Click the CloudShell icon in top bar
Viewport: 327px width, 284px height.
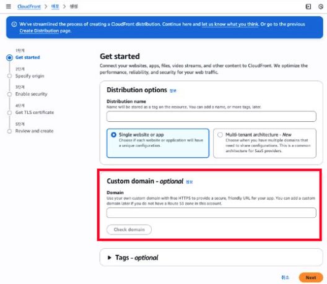[308, 7]
